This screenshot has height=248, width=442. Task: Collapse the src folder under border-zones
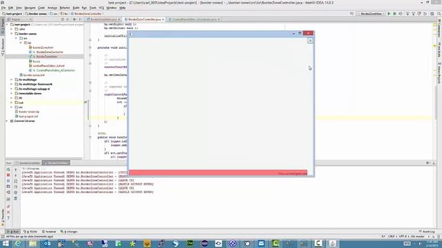[17, 39]
